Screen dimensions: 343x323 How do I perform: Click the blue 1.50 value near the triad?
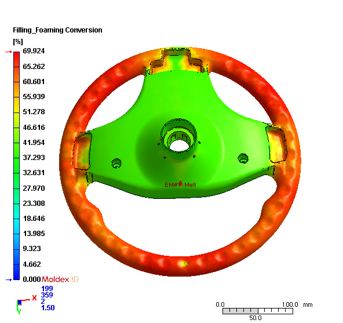[48, 308]
